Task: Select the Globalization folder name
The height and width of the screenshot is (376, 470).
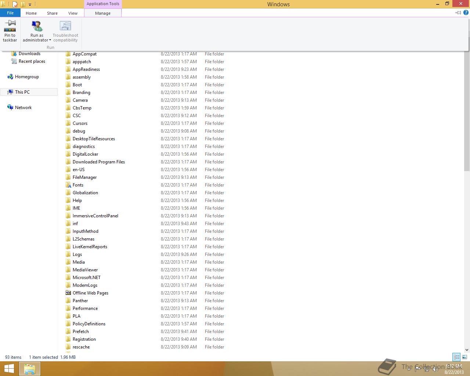Action: pyautogui.click(x=85, y=193)
